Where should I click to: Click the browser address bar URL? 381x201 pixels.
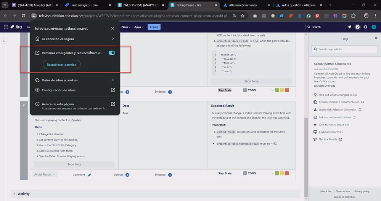(x=134, y=16)
